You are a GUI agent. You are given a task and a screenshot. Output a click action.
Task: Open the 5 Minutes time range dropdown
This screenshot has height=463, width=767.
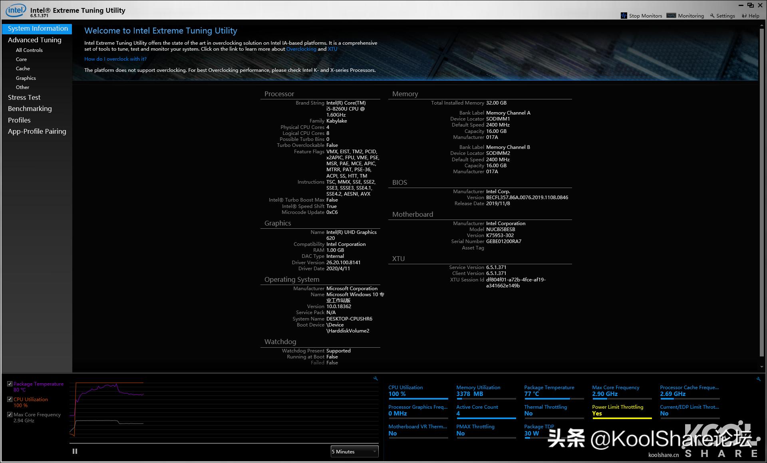point(354,451)
